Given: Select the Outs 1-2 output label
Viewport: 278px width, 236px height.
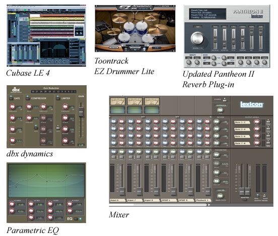Looking at the screenshot, I should [x=242, y=122].
